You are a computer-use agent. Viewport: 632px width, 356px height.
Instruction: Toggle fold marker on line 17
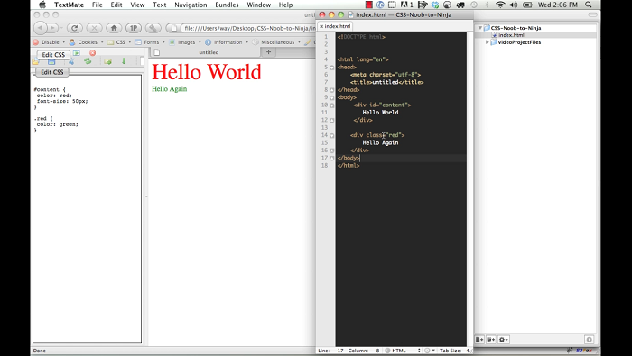(x=331, y=158)
